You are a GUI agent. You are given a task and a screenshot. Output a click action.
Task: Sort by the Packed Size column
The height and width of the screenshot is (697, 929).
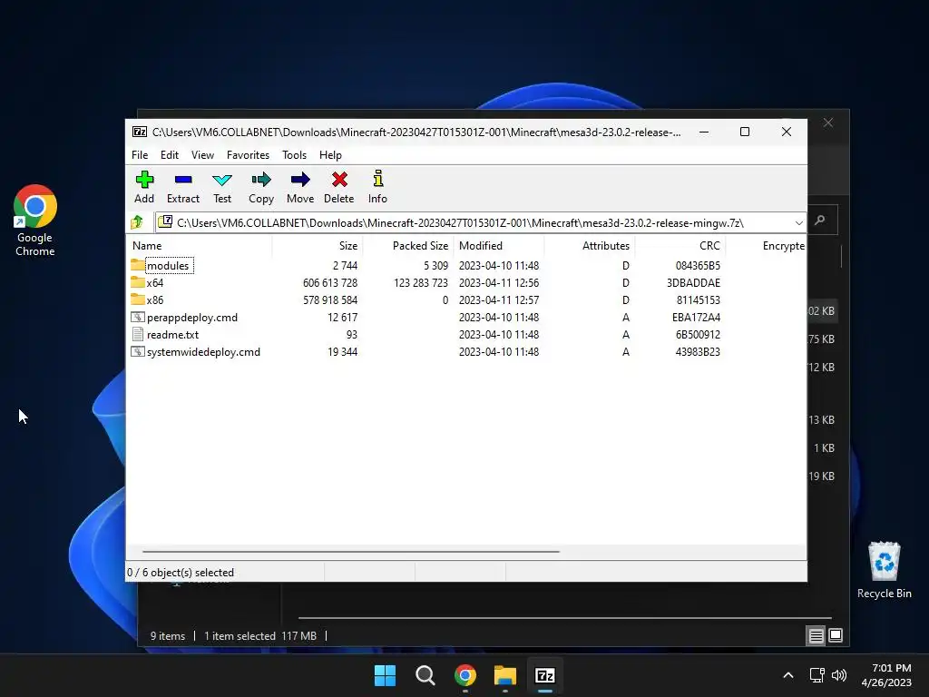point(408,245)
